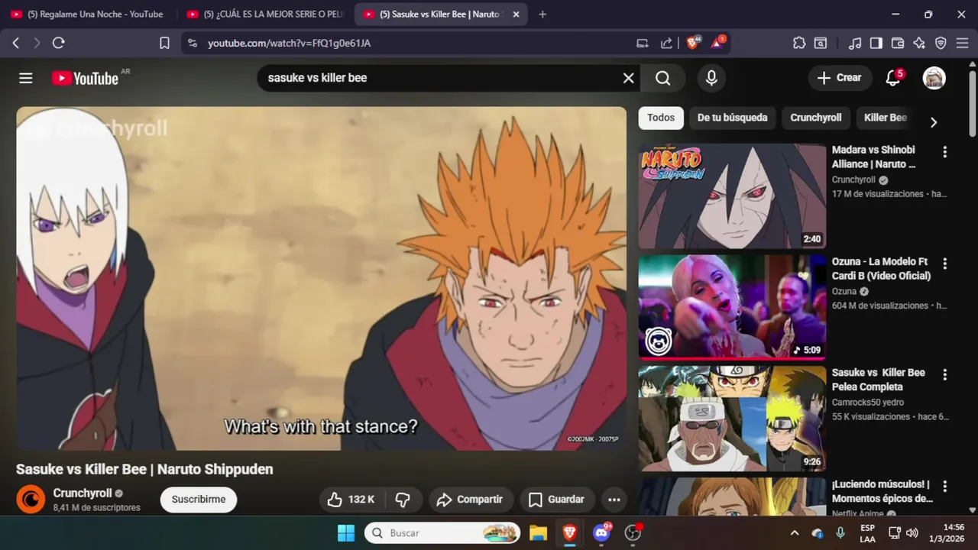The width and height of the screenshot is (978, 550).
Task: Show hidden system tray icons chevron
Action: tap(795, 532)
